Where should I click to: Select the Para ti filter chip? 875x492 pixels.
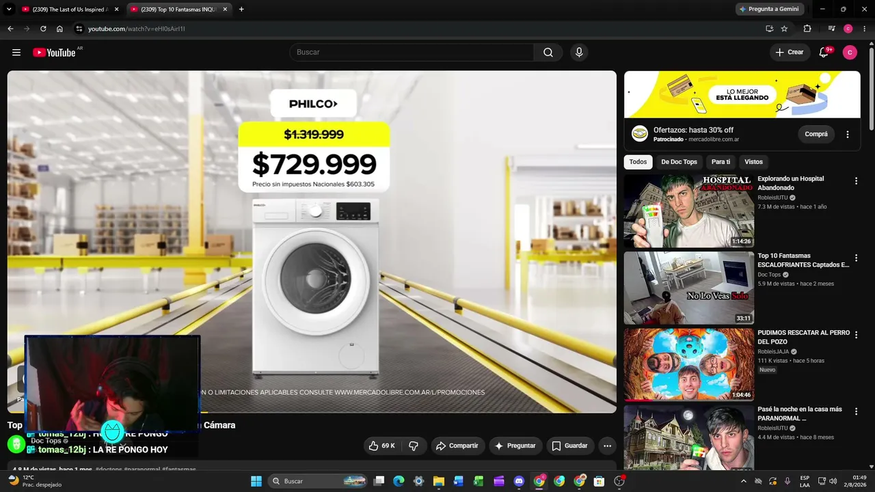[x=721, y=162]
